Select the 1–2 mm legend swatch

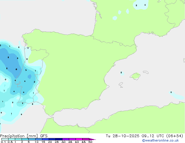[x=18, y=139]
